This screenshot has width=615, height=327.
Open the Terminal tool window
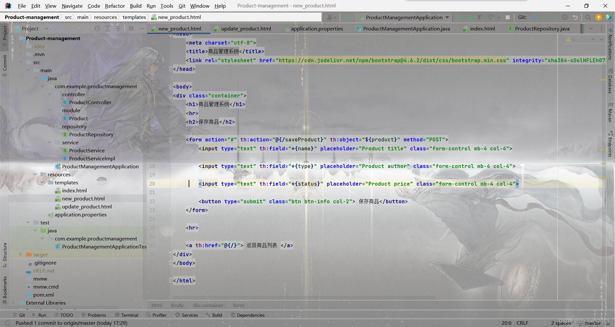click(x=127, y=315)
